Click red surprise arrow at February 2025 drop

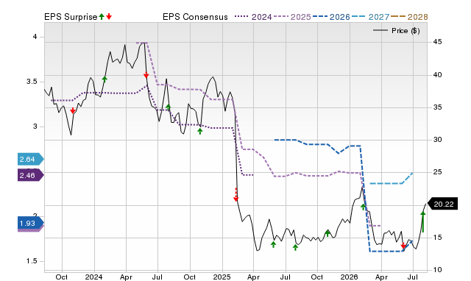click(235, 194)
